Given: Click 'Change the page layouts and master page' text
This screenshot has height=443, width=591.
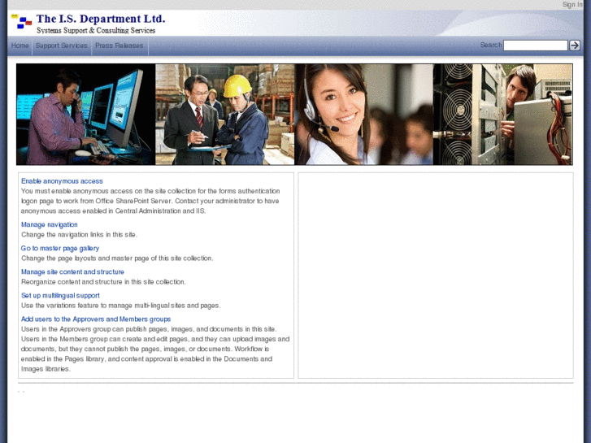Looking at the screenshot, I should tap(117, 258).
